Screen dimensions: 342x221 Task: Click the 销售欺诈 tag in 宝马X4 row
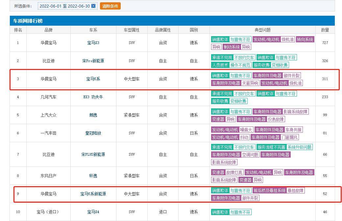(x=220, y=212)
